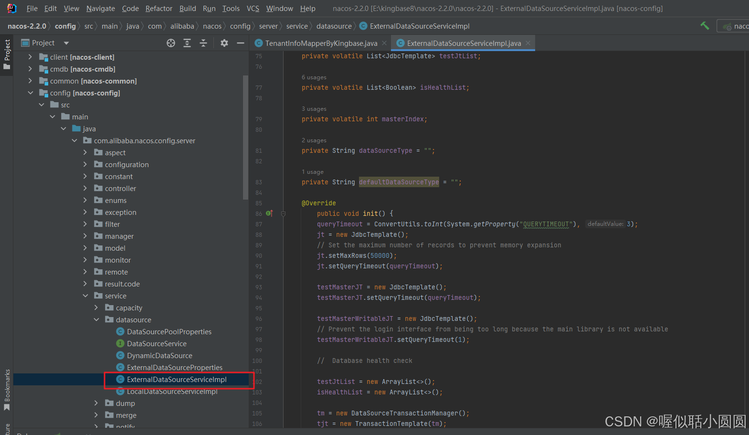Click the Select Opened File target icon
The width and height of the screenshot is (749, 435).
point(171,43)
